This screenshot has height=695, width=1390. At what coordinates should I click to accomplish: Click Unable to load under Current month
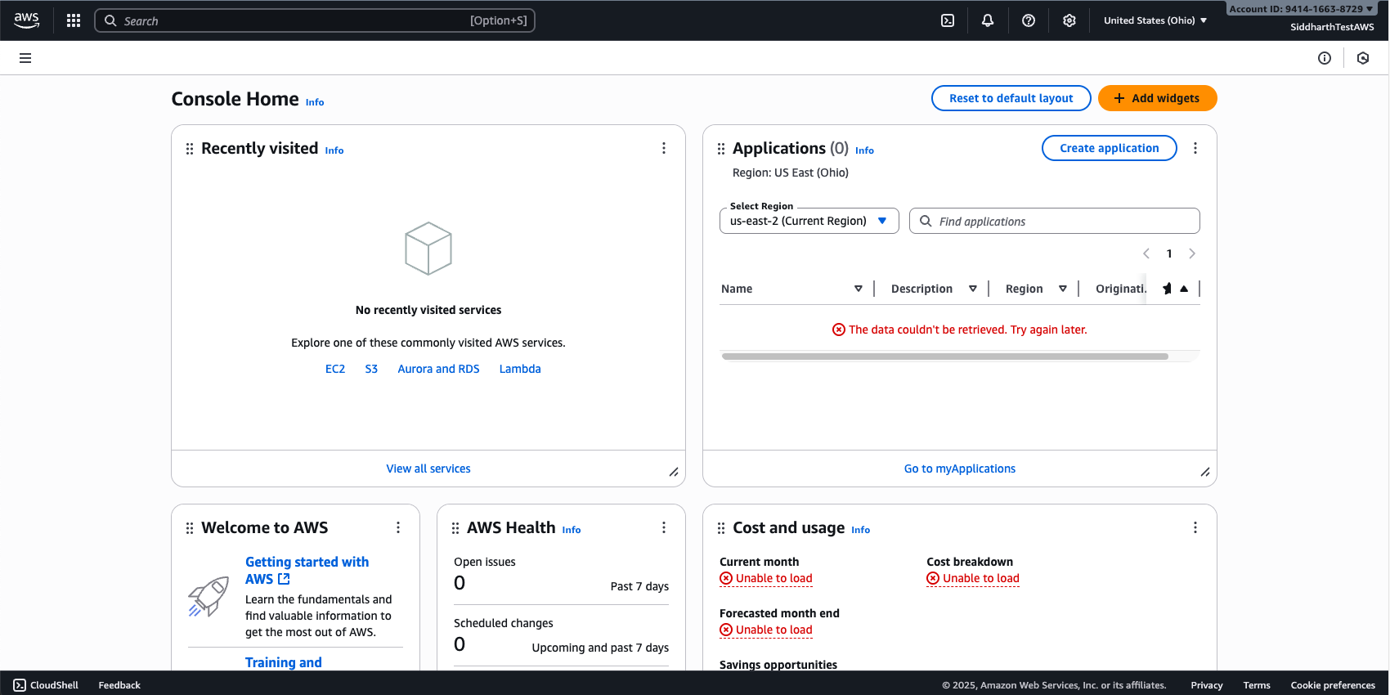pyautogui.click(x=766, y=578)
